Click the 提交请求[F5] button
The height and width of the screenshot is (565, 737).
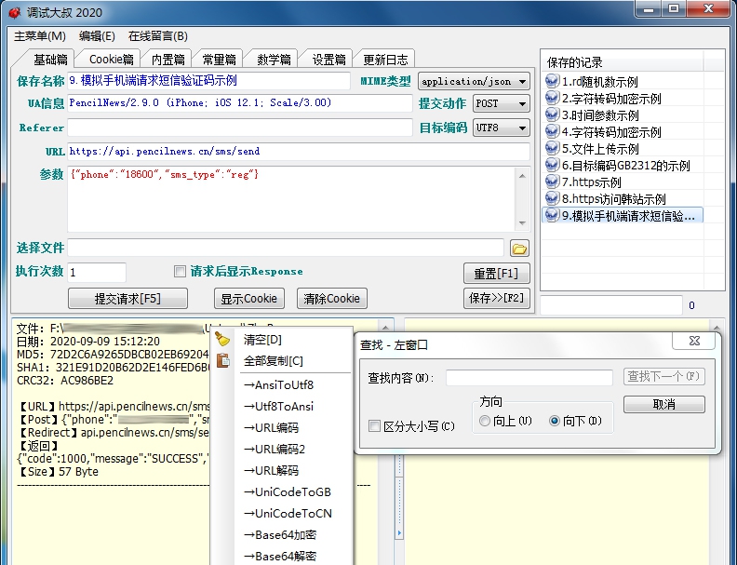[x=127, y=299]
